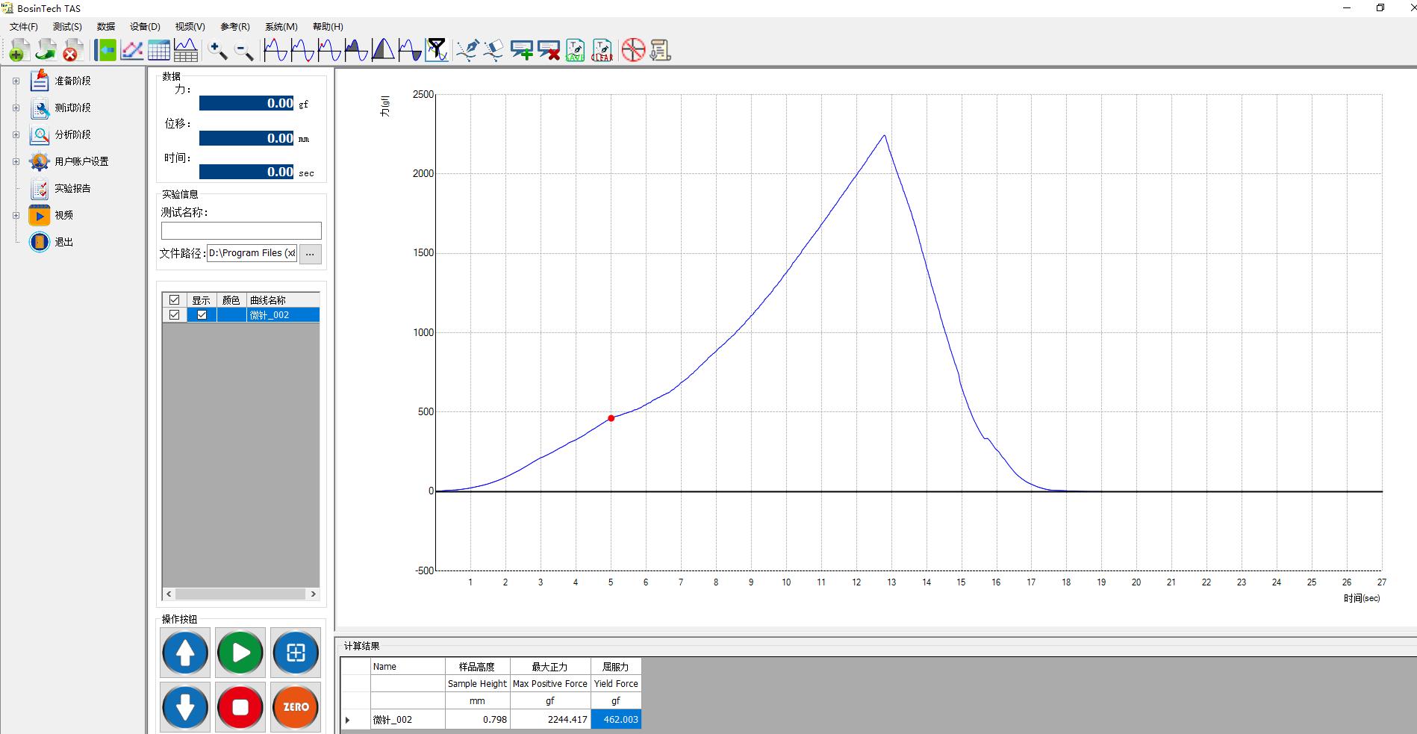Zoom out on the chart

click(244, 50)
